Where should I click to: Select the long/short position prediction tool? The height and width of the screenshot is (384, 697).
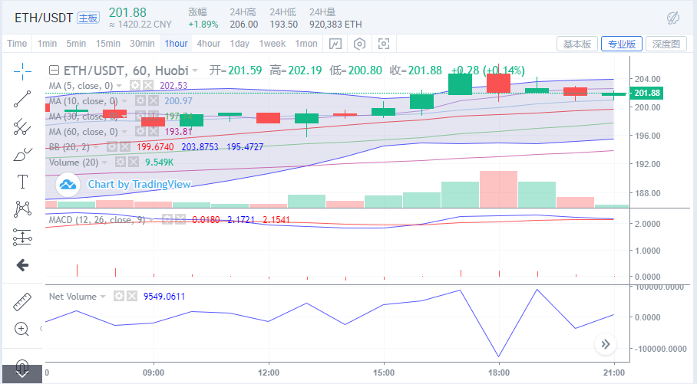[22, 237]
